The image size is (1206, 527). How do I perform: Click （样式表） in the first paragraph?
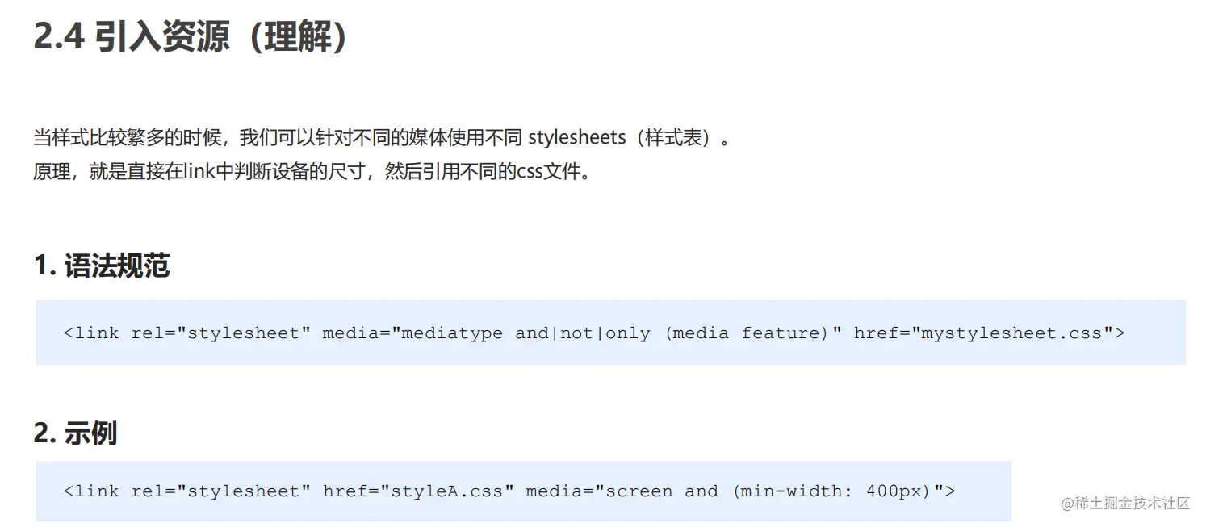point(674,137)
